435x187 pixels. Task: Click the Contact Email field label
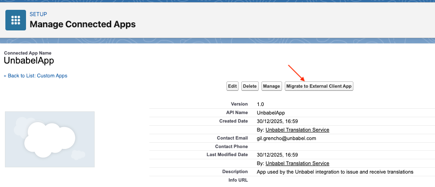tap(232, 138)
